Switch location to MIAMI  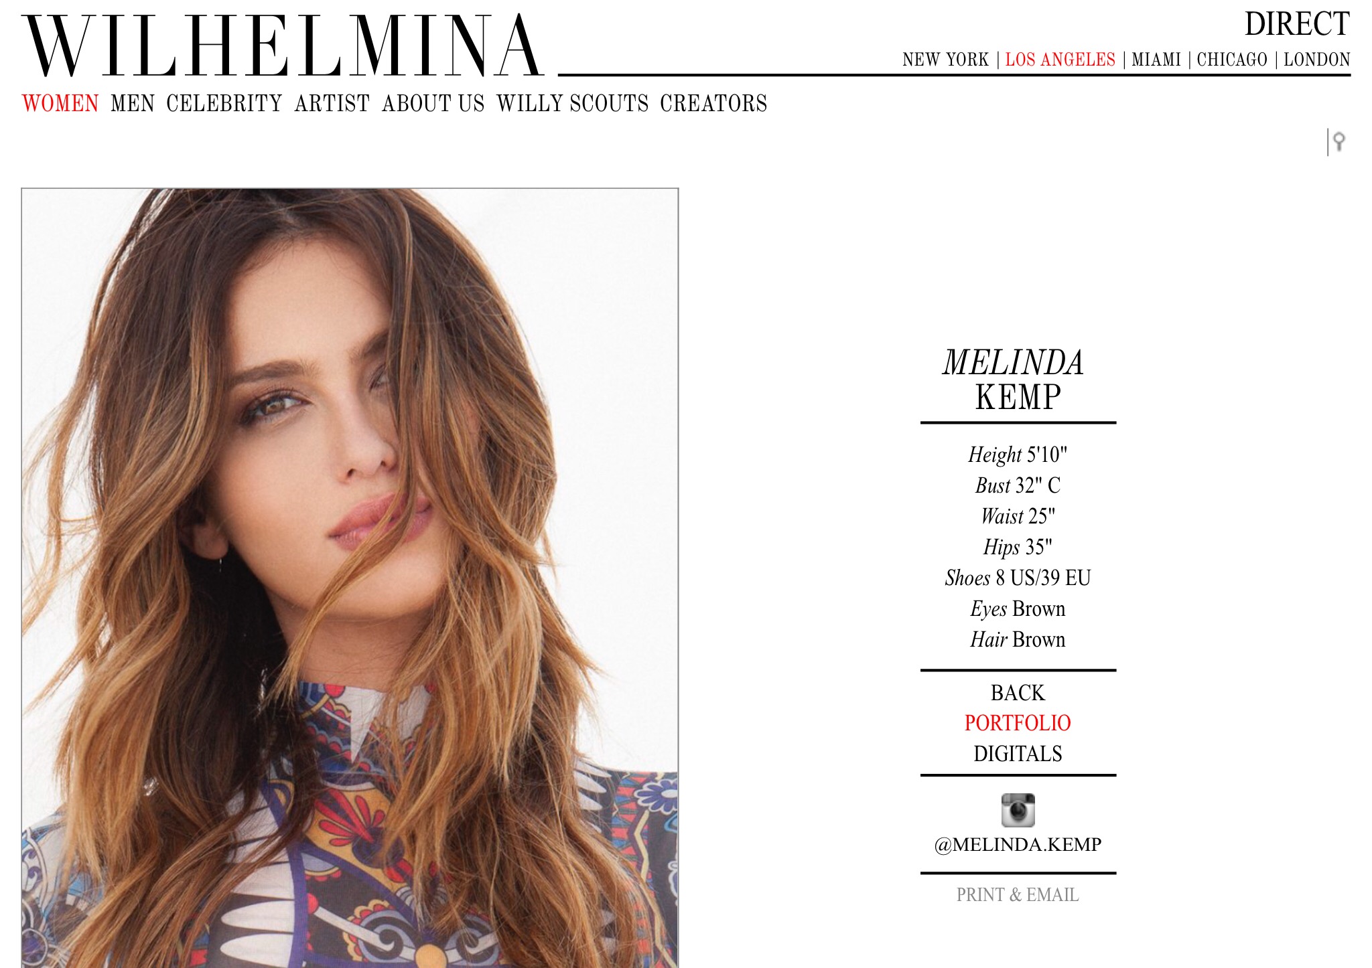tap(1156, 60)
